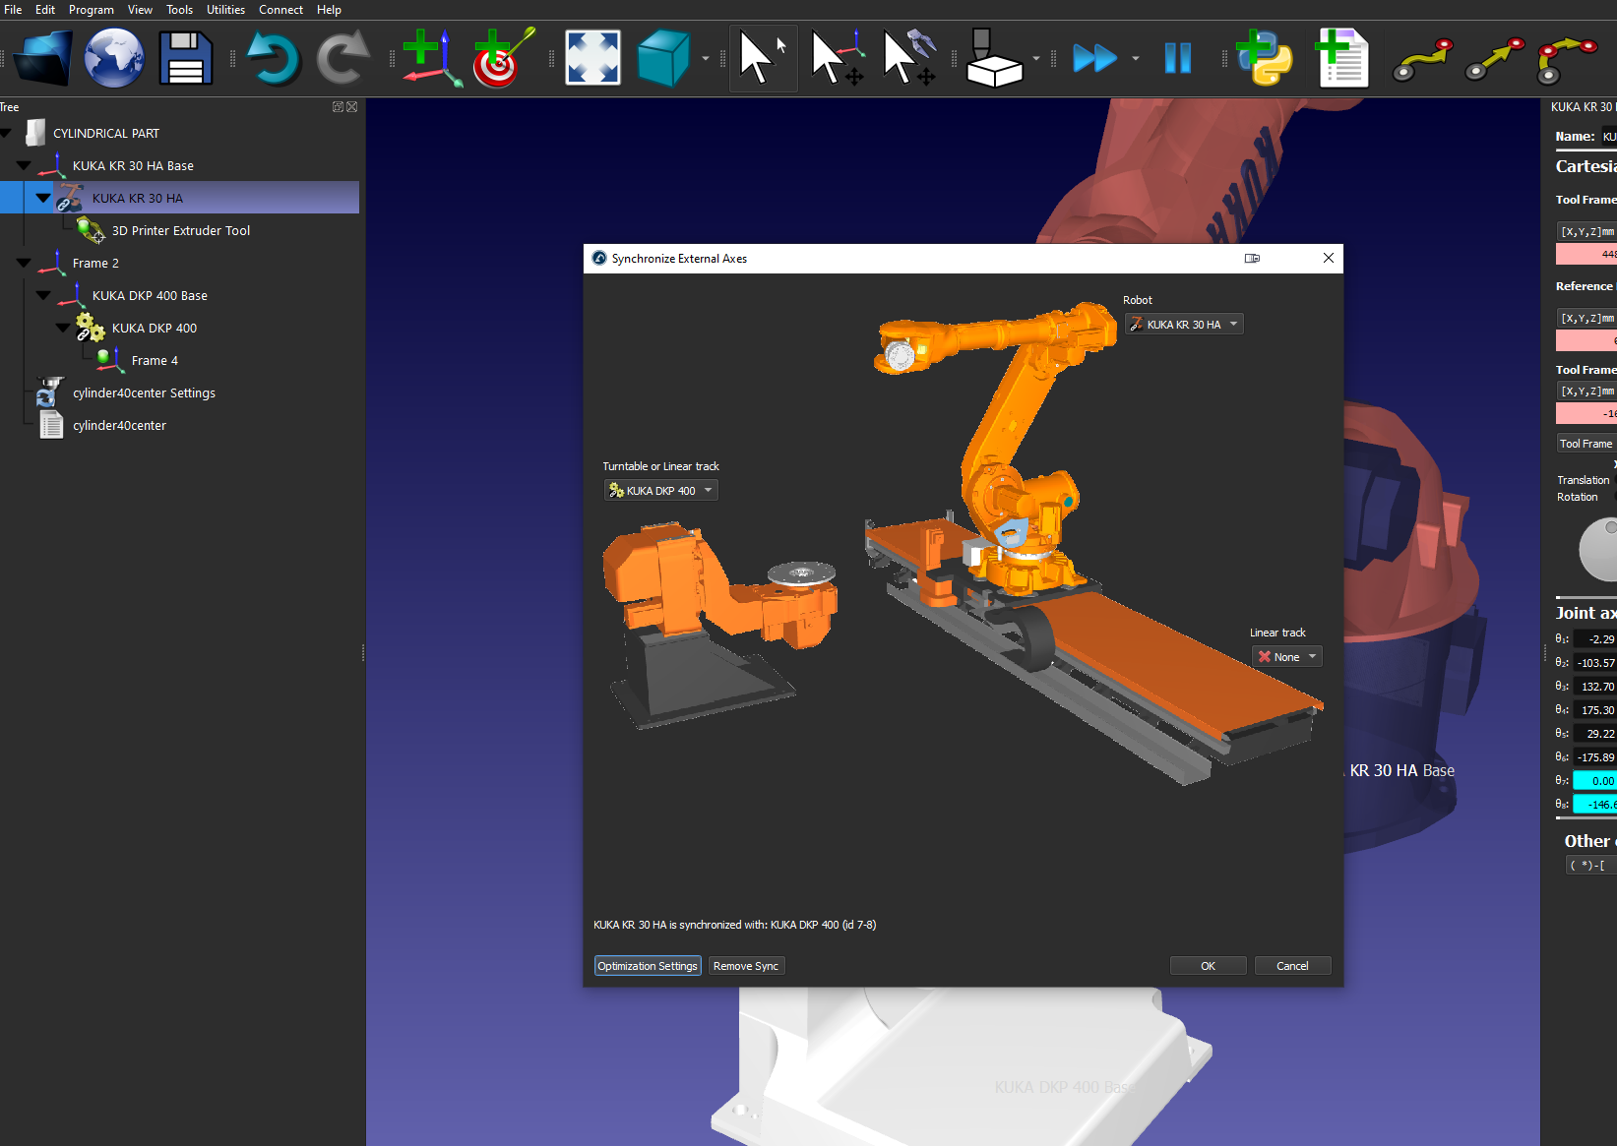The width and height of the screenshot is (1617, 1146).
Task: Collapse the KUKA KR 30 HA robot node
Action: pos(43,199)
